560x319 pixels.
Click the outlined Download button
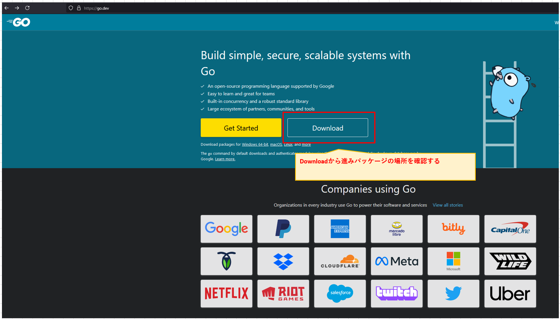click(x=328, y=128)
